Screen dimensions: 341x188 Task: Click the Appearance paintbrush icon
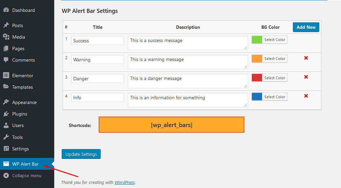click(x=6, y=102)
